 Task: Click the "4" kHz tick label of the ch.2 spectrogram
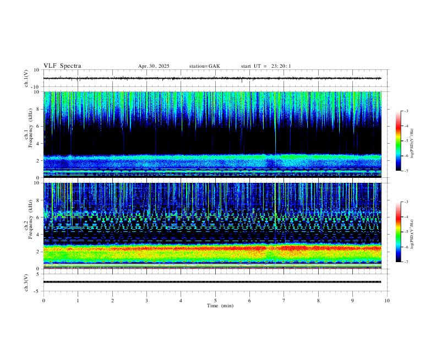point(39,235)
